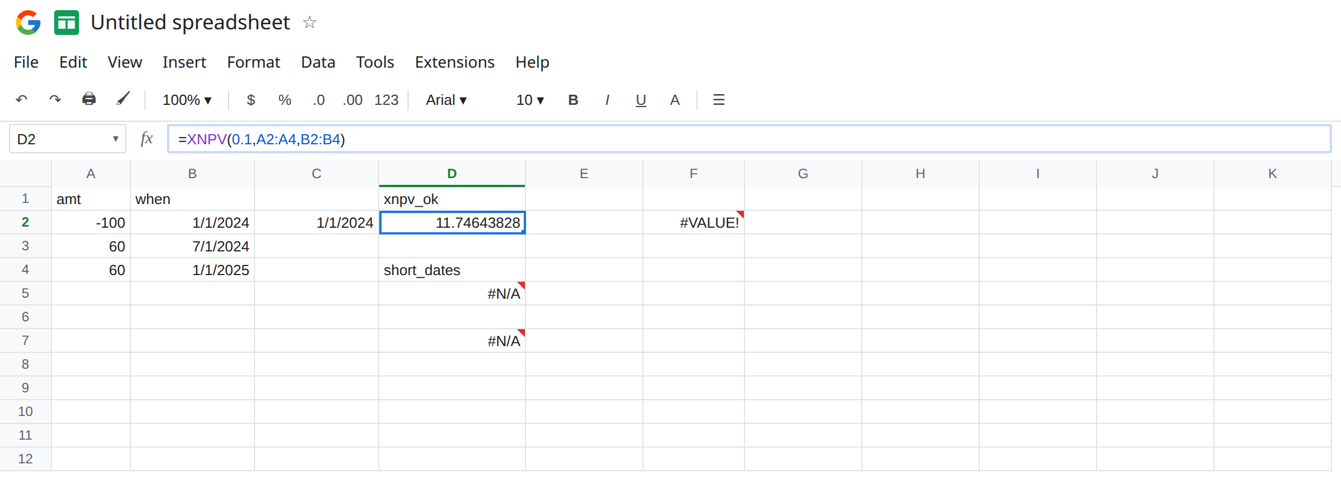This screenshot has height=478, width=1341.
Task: Select the -100 amount cell
Action: 91,222
